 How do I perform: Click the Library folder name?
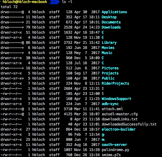109,43
